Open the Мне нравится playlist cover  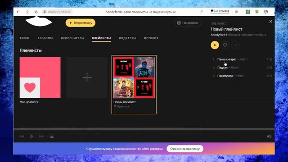point(40,77)
